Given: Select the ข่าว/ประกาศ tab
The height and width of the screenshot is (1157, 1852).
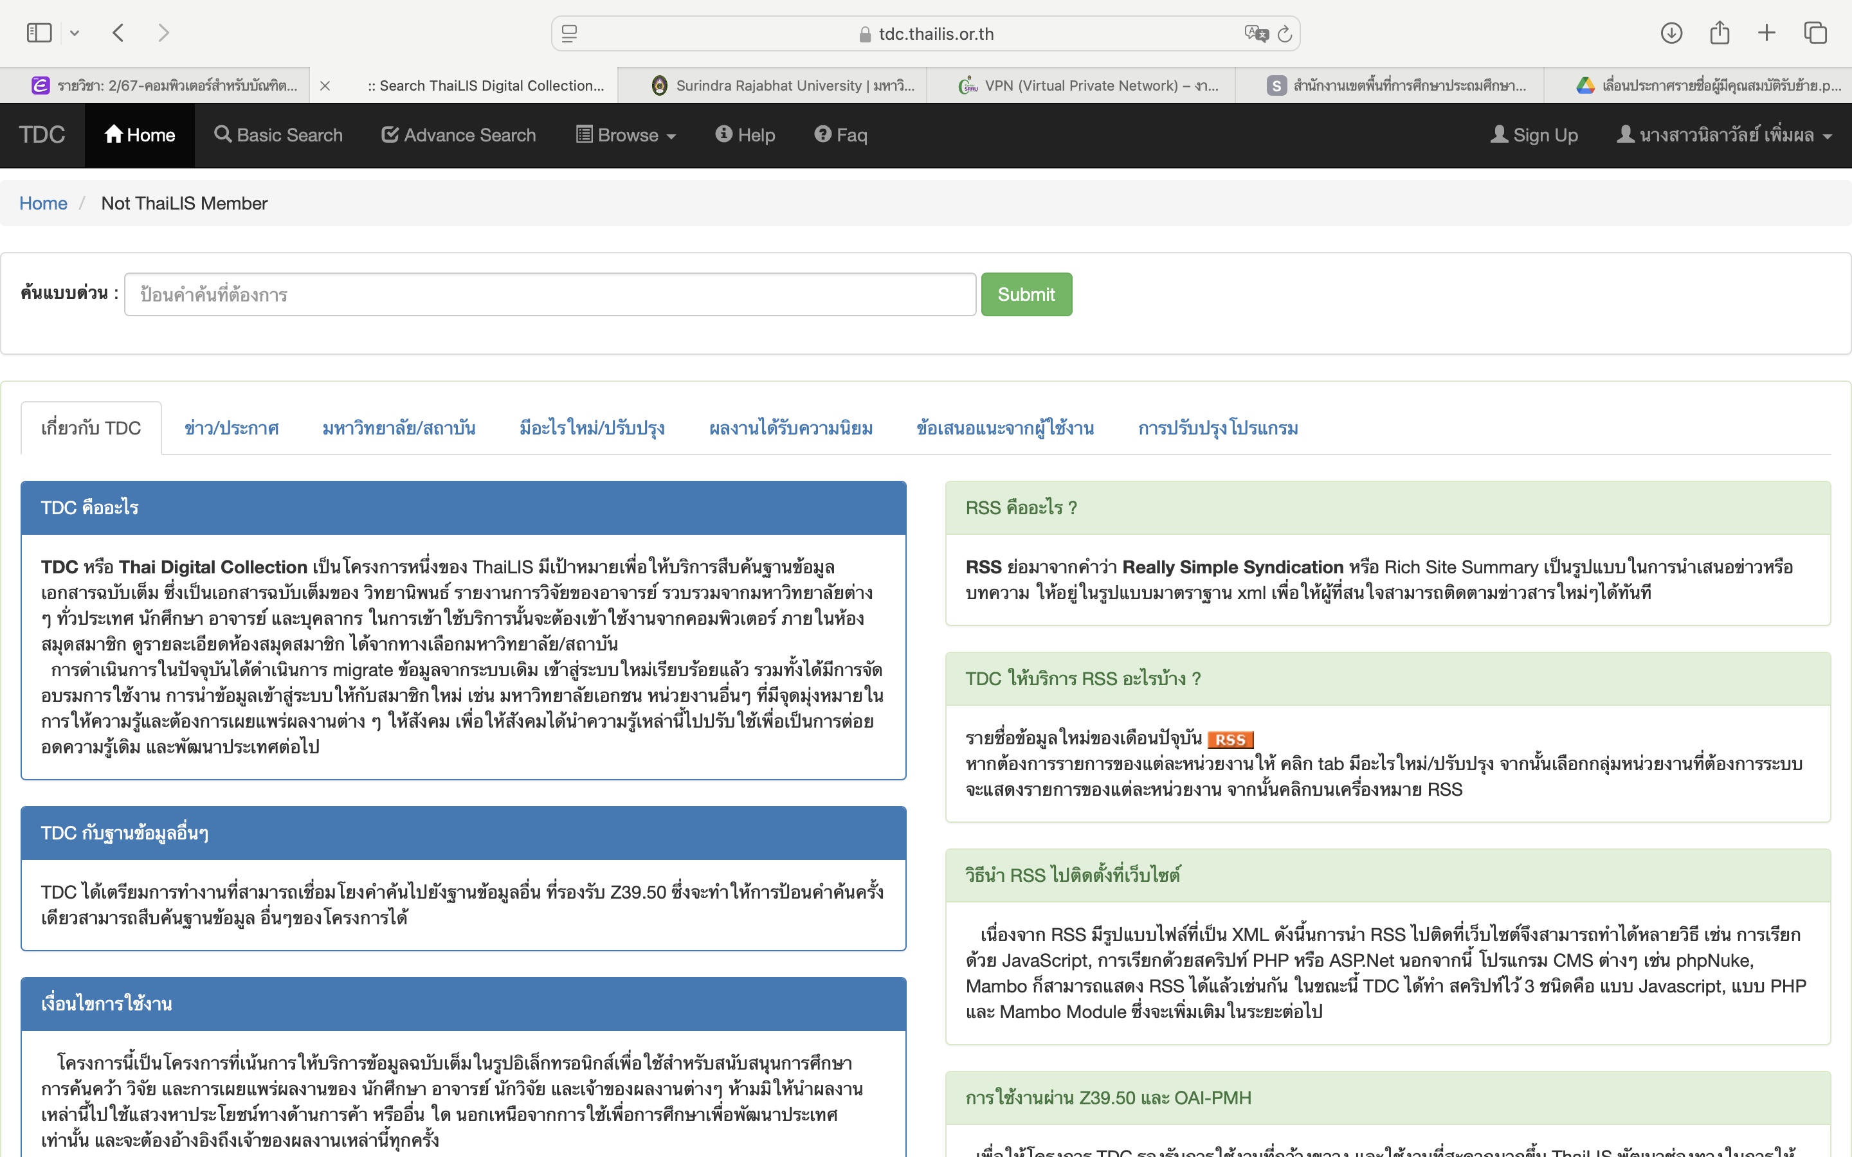Looking at the screenshot, I should [x=231, y=429].
